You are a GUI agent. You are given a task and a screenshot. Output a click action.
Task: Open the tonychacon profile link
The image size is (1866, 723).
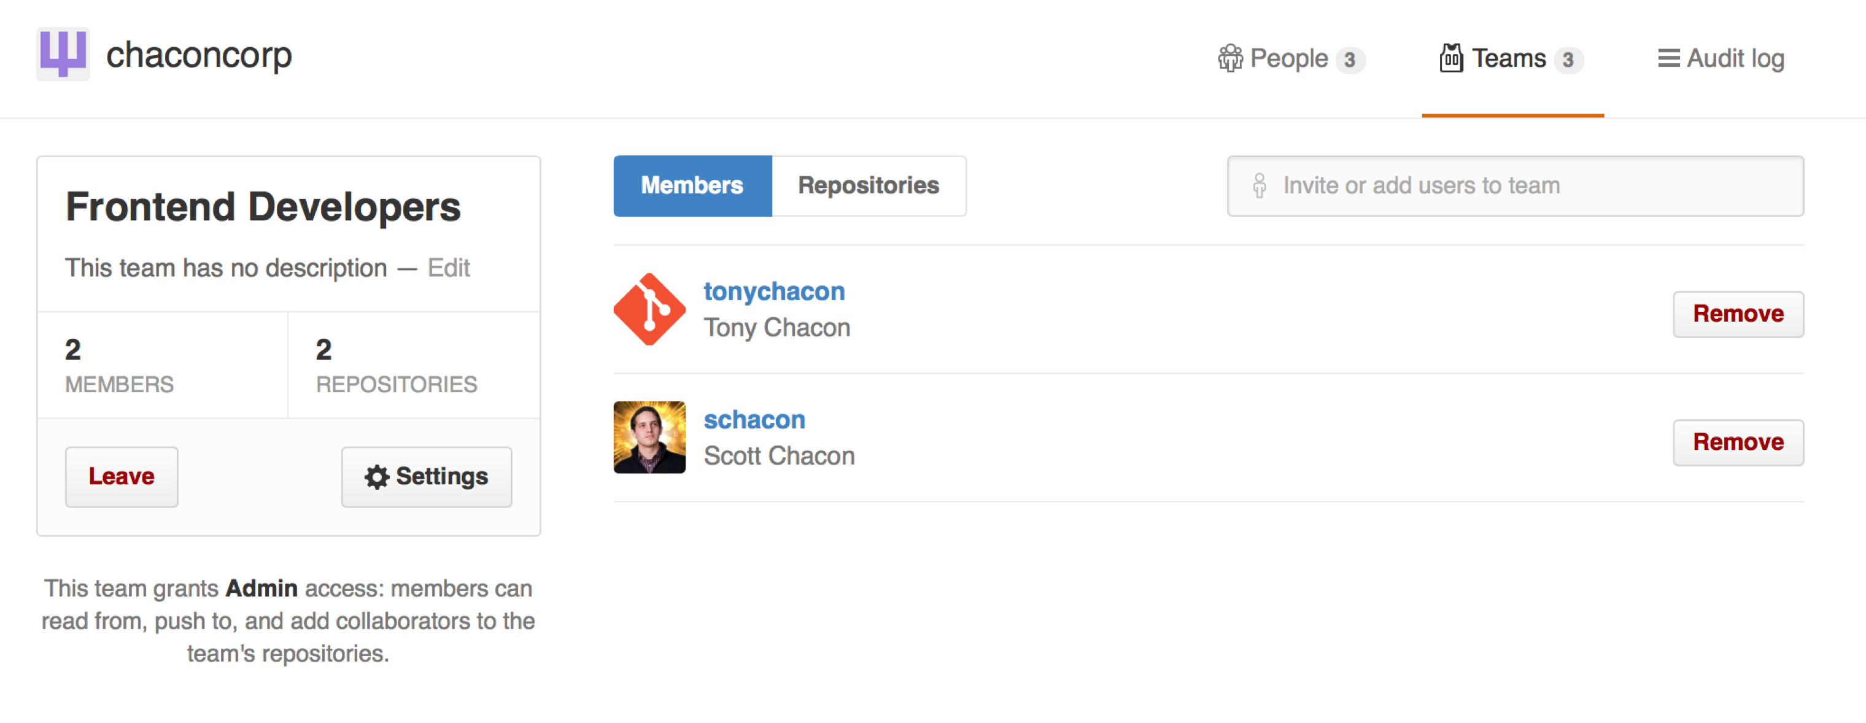point(773,292)
